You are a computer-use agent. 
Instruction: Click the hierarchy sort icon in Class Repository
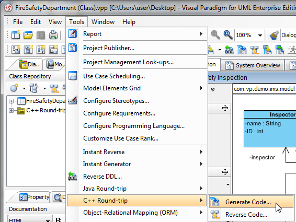point(34,88)
